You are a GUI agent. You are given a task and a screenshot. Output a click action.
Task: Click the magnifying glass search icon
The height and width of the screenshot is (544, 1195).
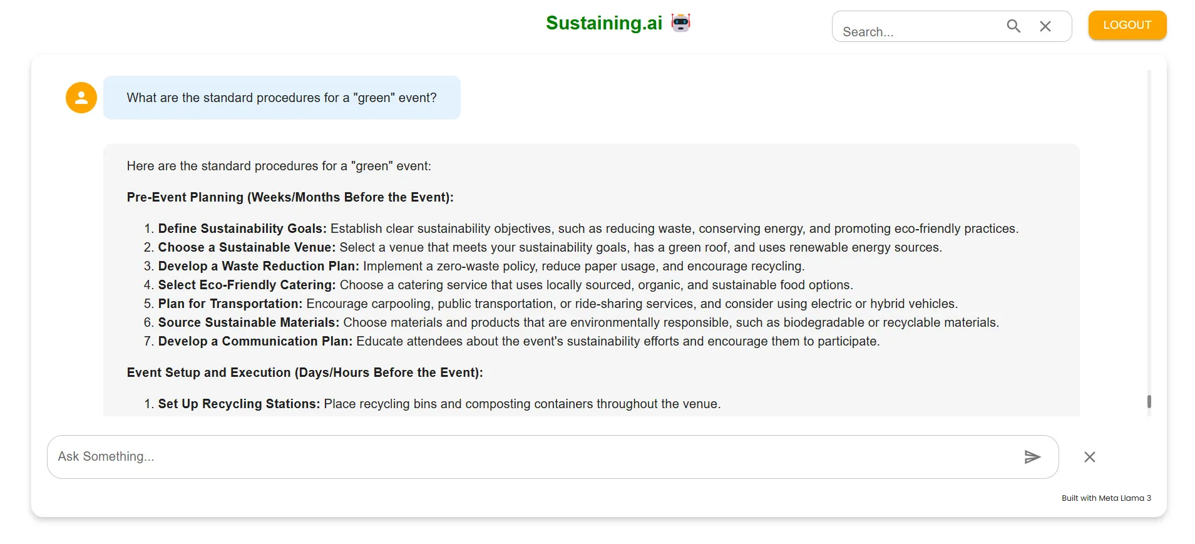[1013, 26]
